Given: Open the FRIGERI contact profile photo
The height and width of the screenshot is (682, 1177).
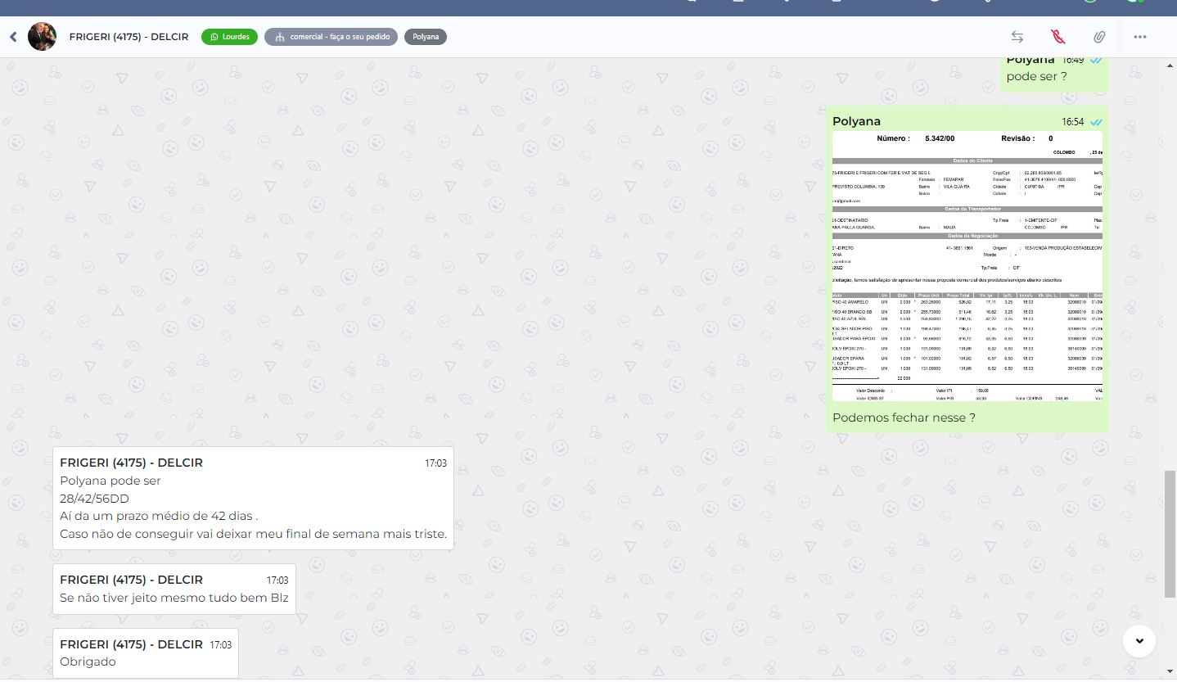Looking at the screenshot, I should pos(43,37).
